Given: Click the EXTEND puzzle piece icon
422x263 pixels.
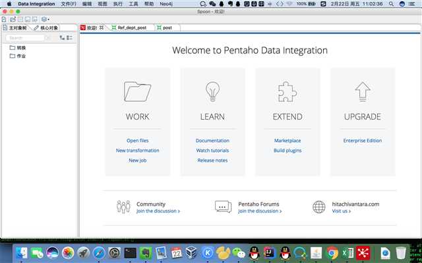Looking at the screenshot, I should pyautogui.click(x=287, y=92).
